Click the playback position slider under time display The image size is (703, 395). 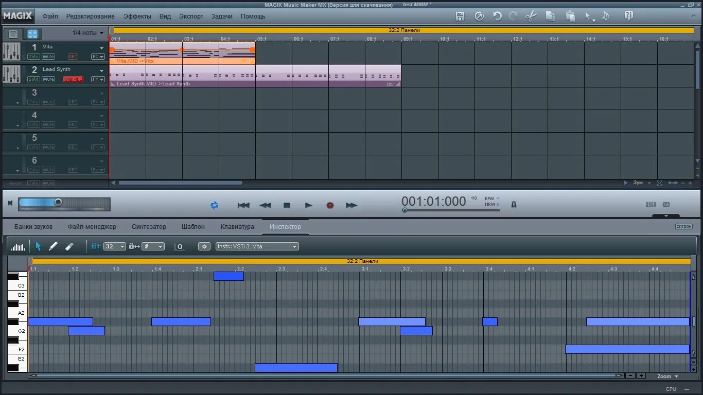click(x=450, y=210)
